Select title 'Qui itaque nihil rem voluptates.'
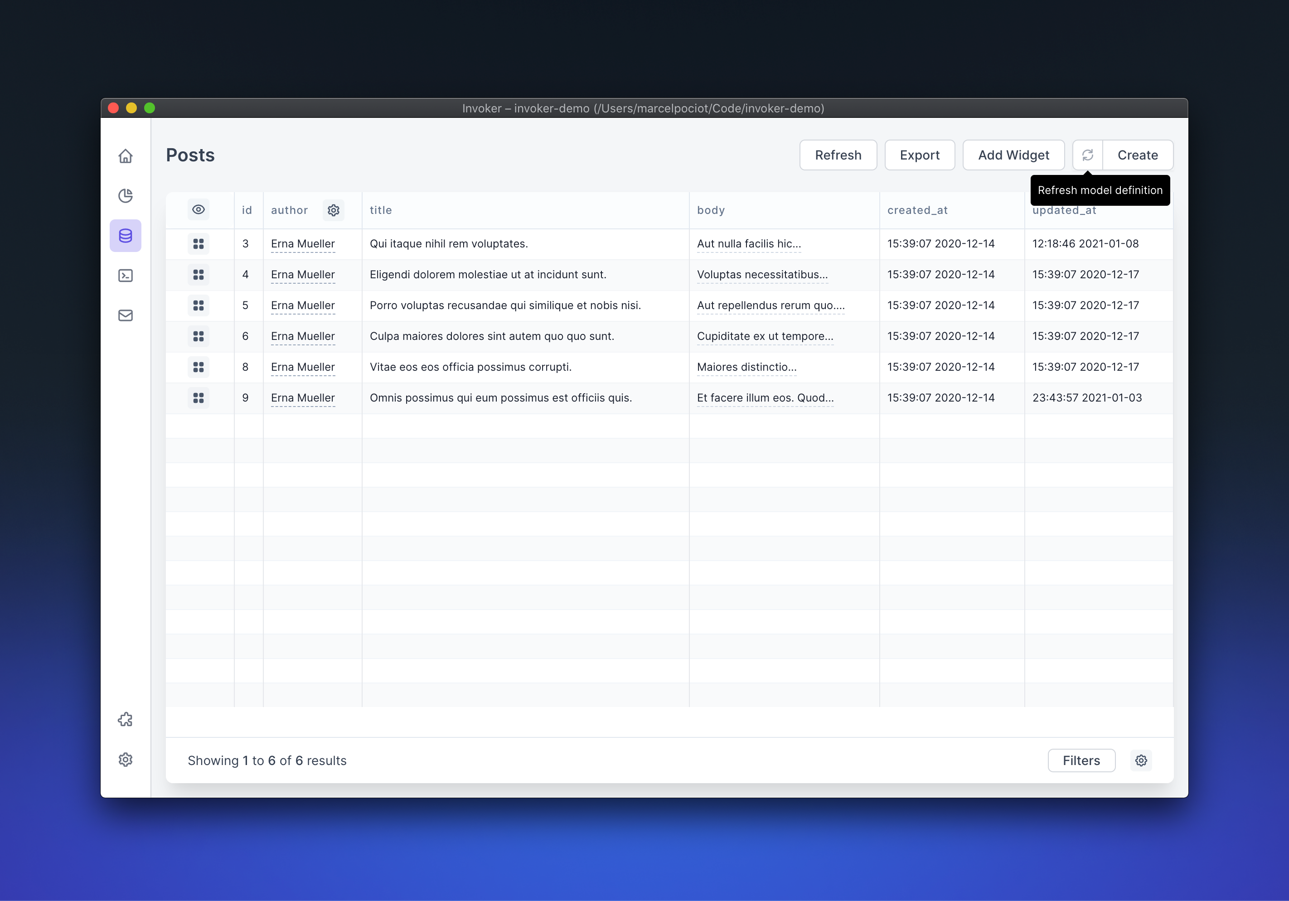The width and height of the screenshot is (1289, 901). click(x=449, y=244)
